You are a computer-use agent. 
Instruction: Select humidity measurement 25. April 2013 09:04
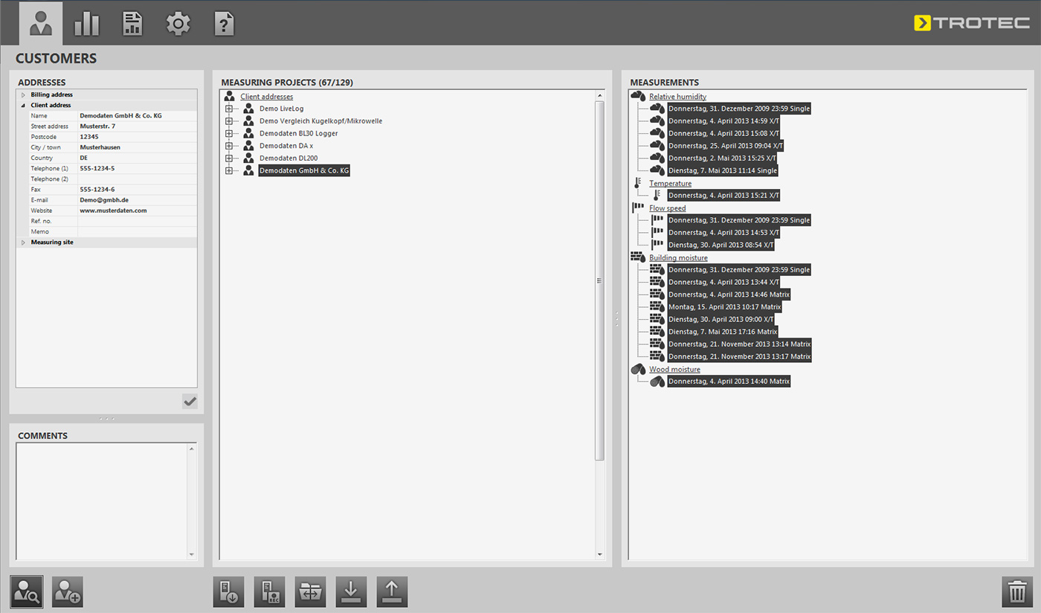click(726, 146)
